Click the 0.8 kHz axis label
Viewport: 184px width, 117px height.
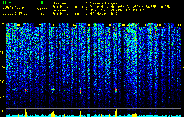[2, 82]
